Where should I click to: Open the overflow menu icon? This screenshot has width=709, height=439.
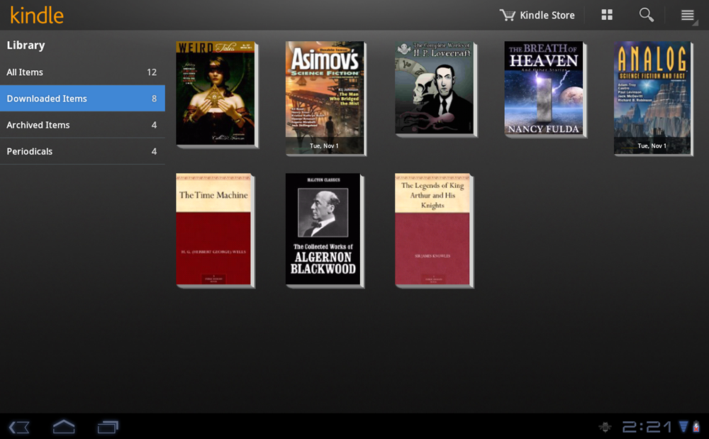687,15
